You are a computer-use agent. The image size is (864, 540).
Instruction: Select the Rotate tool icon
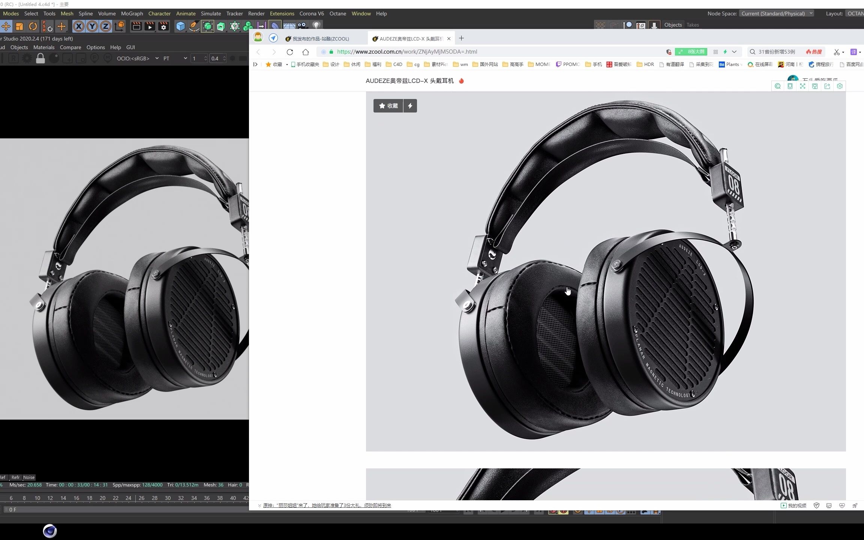(x=33, y=26)
